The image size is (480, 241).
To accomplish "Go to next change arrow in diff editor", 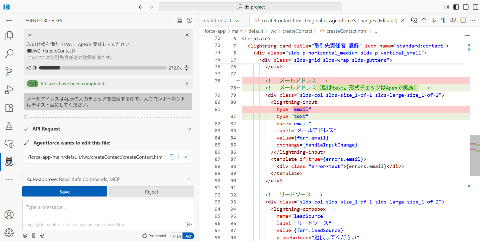I will coord(434,20).
